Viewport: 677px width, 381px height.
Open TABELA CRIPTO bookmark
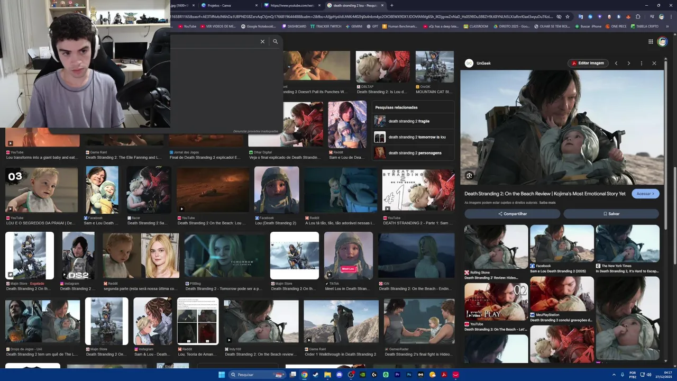click(x=644, y=26)
